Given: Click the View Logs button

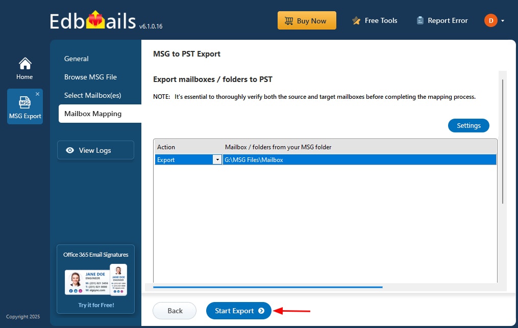Looking at the screenshot, I should [95, 150].
